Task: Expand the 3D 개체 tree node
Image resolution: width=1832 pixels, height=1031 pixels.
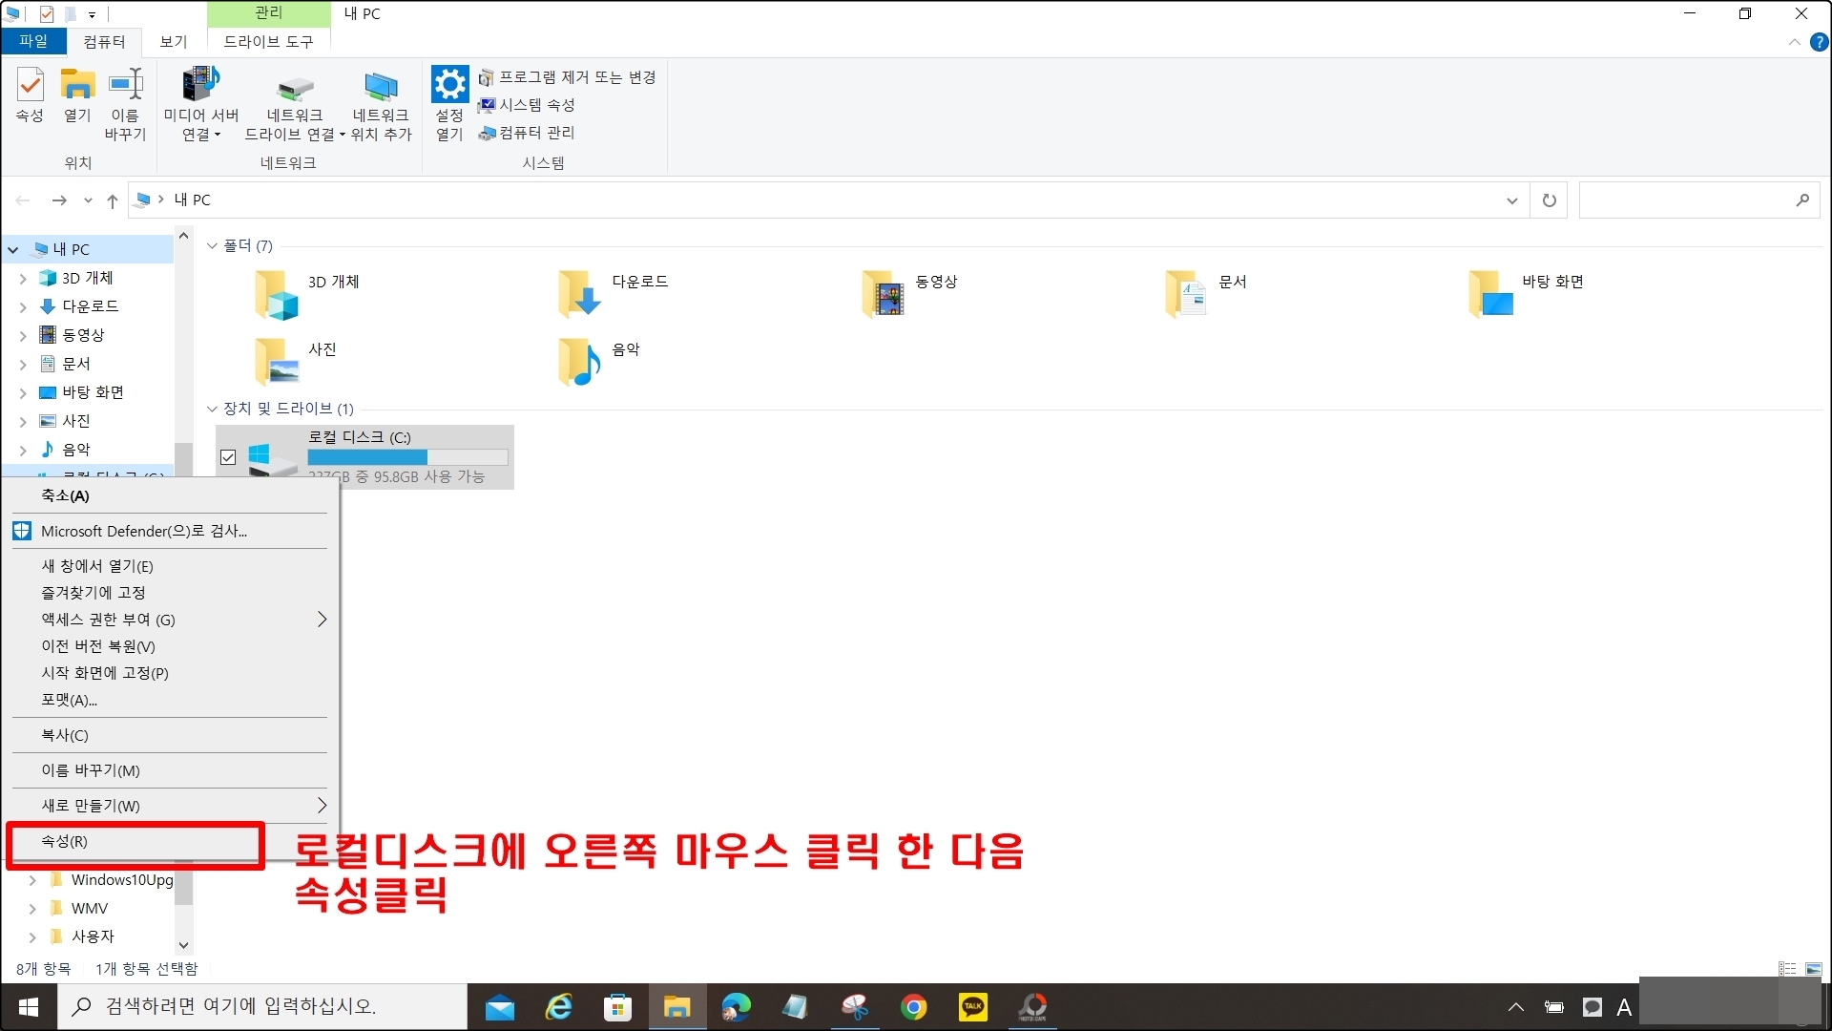Action: pos(23,279)
